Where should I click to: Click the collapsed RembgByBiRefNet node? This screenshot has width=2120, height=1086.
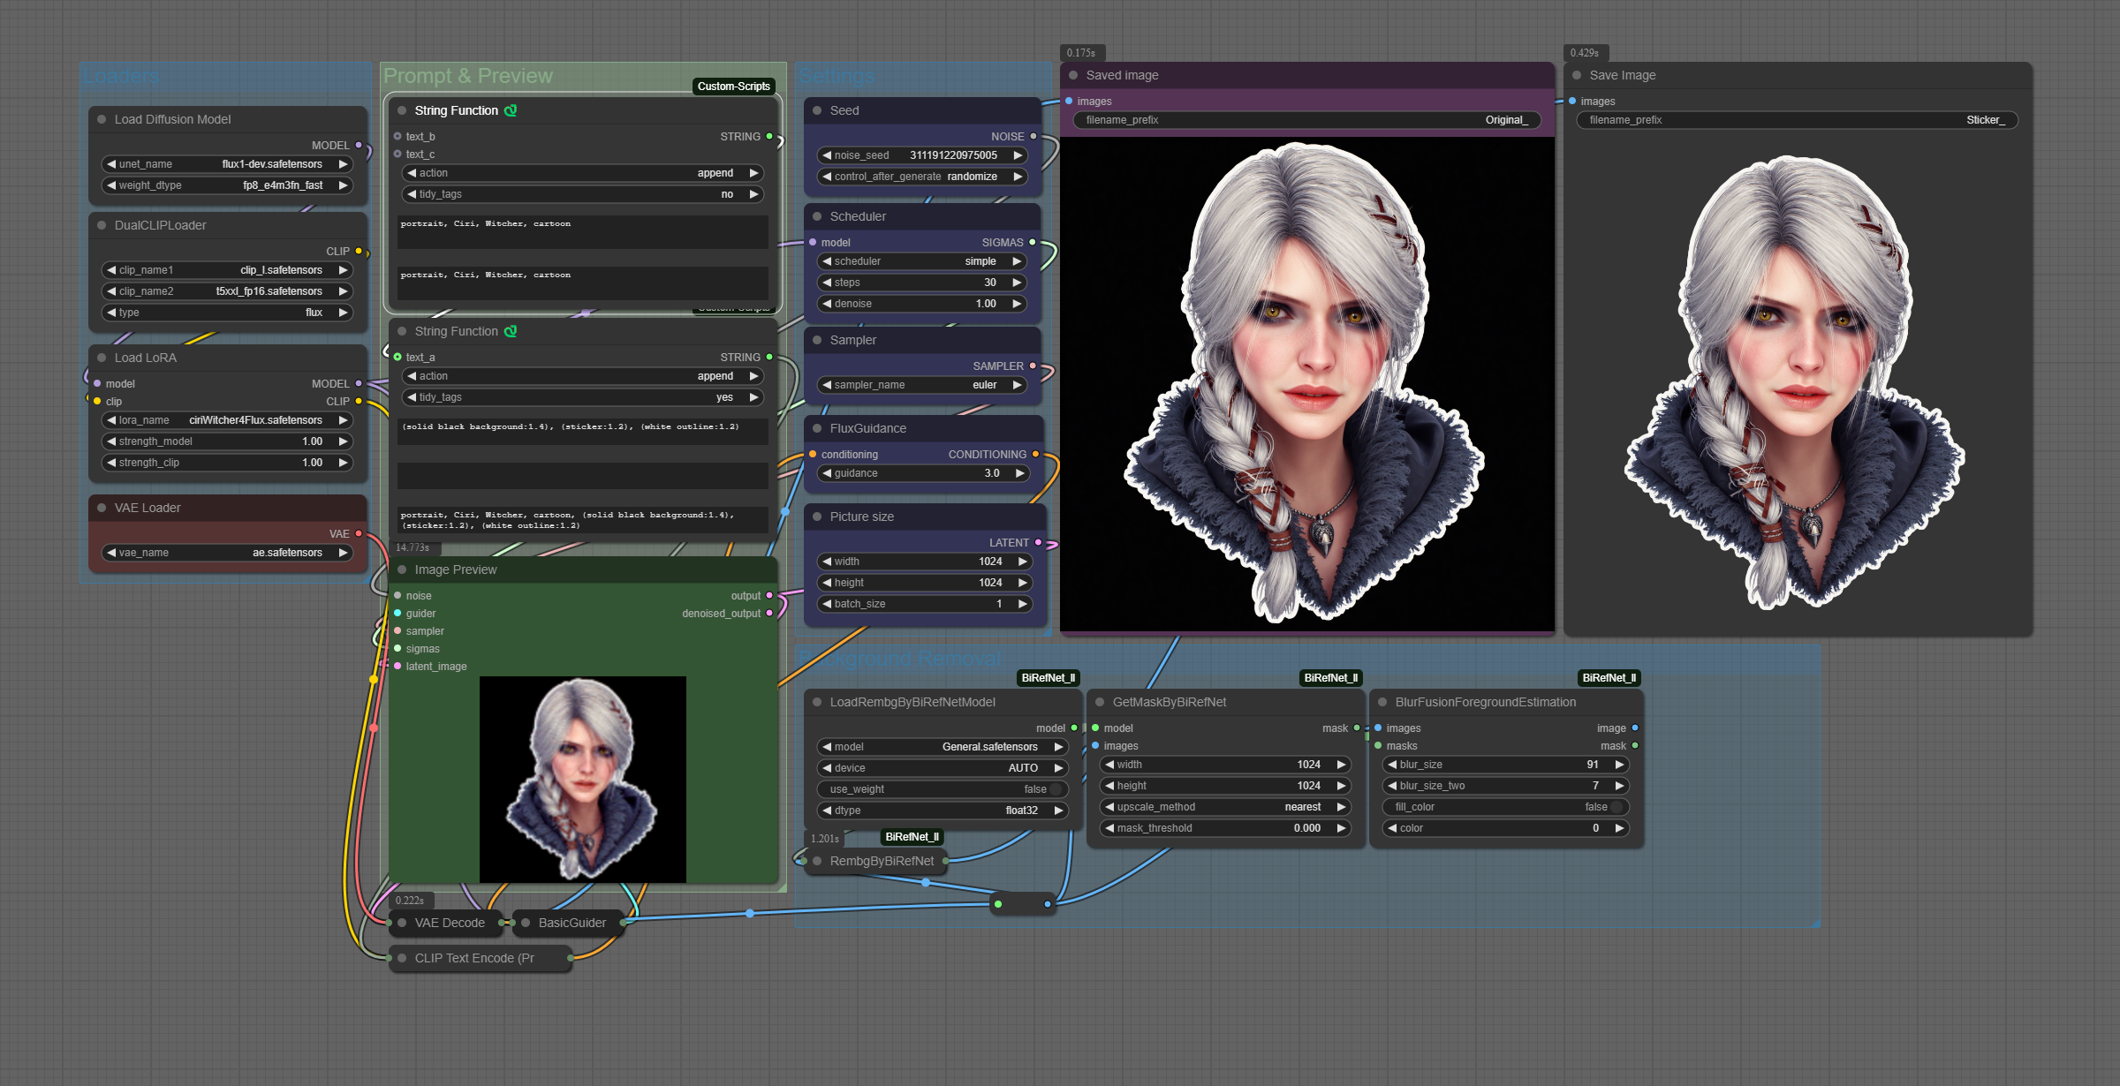[881, 861]
